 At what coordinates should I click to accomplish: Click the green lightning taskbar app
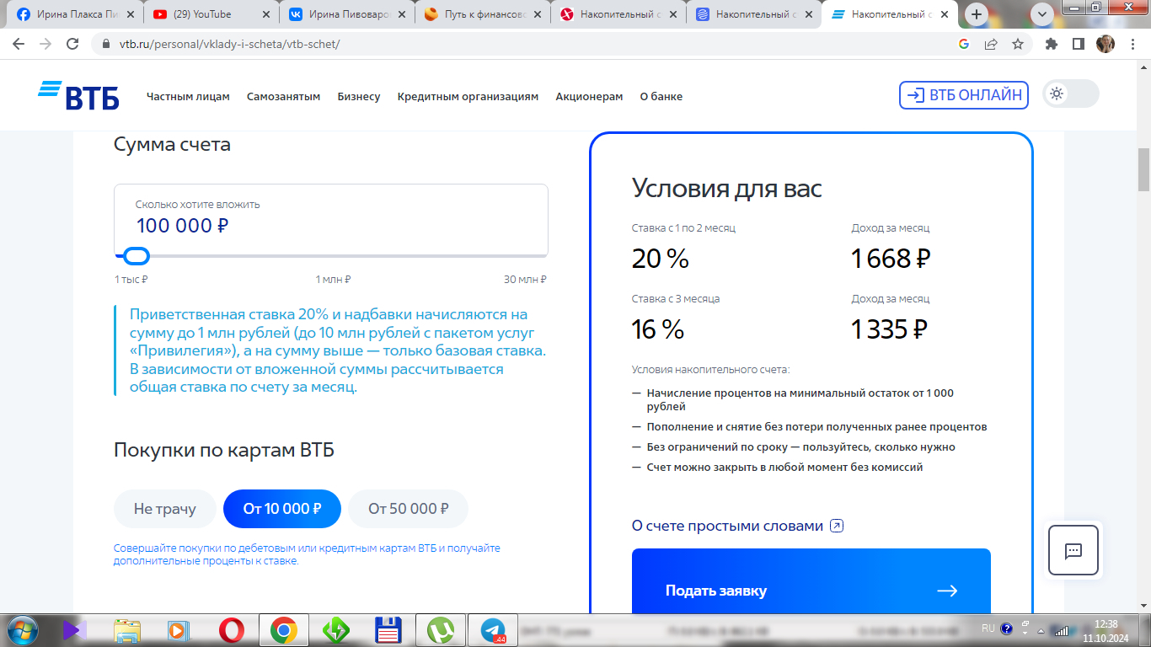tap(336, 630)
